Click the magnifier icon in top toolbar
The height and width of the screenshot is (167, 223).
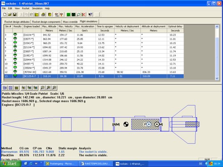pos(78,14)
